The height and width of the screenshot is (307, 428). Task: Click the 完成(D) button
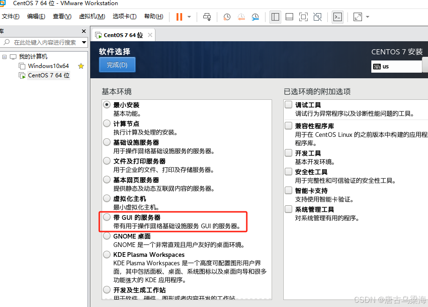(117, 65)
